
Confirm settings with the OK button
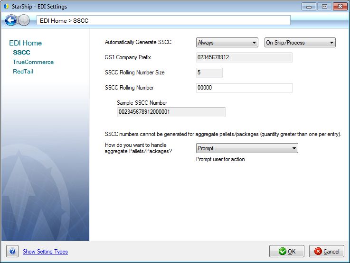tap(287, 251)
